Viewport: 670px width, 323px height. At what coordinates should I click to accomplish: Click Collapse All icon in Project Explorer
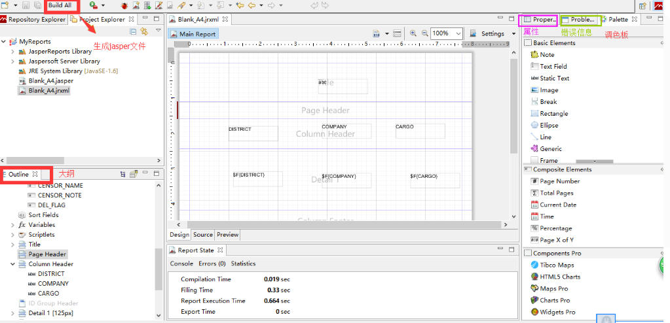134,31
